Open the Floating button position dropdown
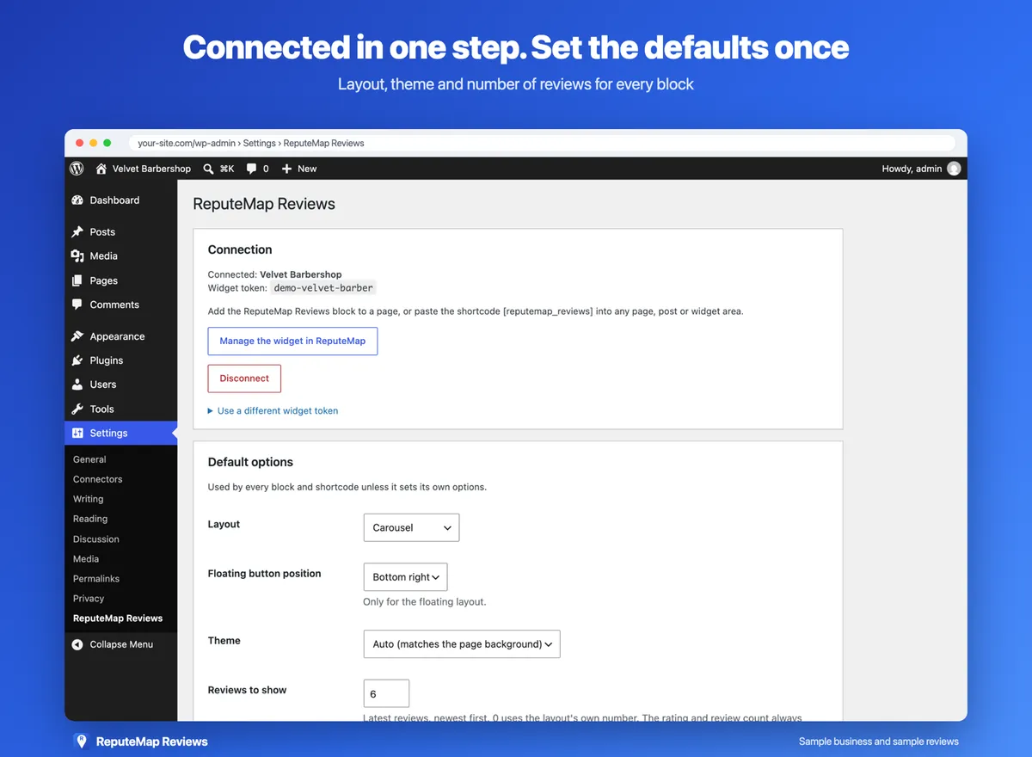Image resolution: width=1032 pixels, height=757 pixels. 405,577
